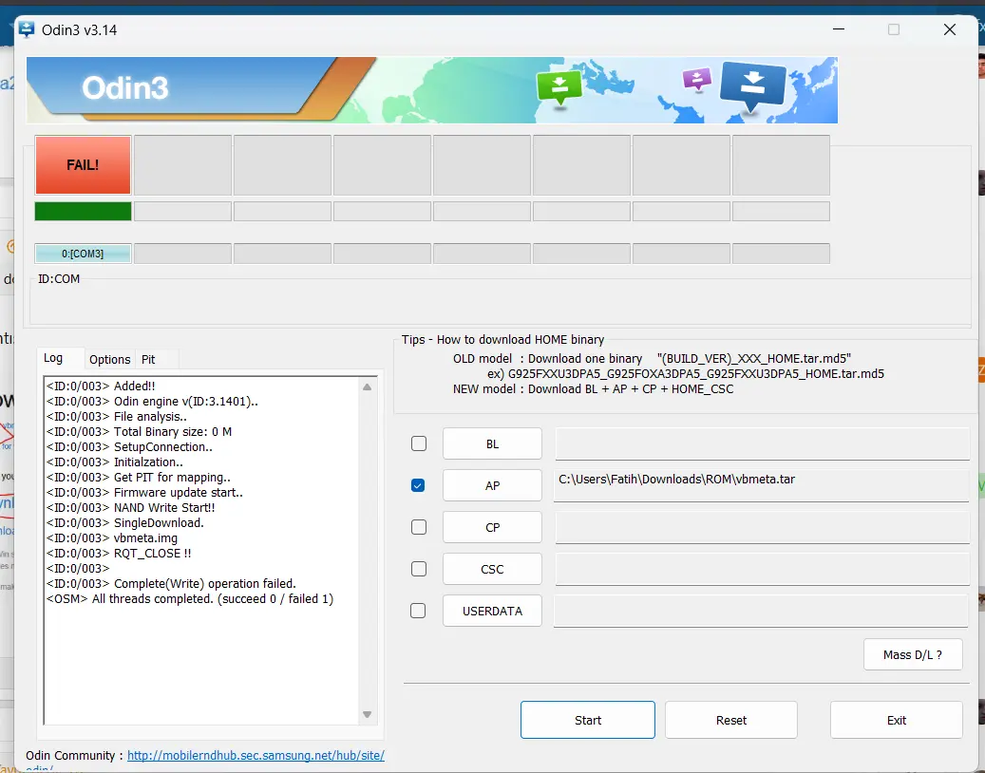Click the green progress bar under FAIL!
Image resolution: width=985 pixels, height=773 pixels.
83,212
